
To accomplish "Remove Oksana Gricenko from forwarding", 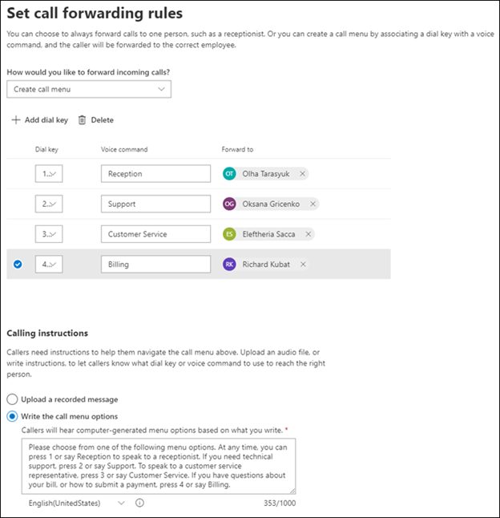I will coord(312,204).
